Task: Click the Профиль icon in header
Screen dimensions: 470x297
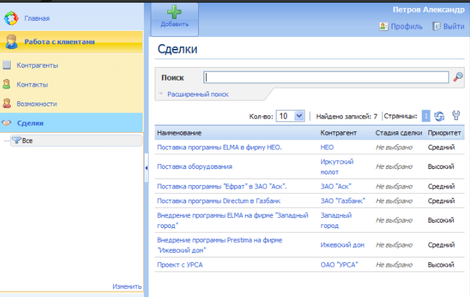Action: pos(384,27)
